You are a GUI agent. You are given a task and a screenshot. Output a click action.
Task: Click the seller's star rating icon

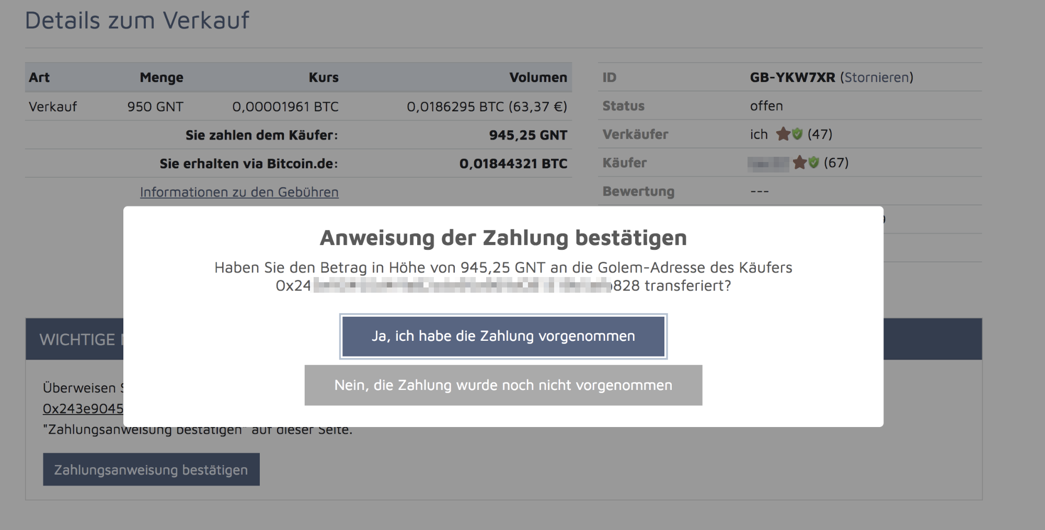(x=784, y=134)
